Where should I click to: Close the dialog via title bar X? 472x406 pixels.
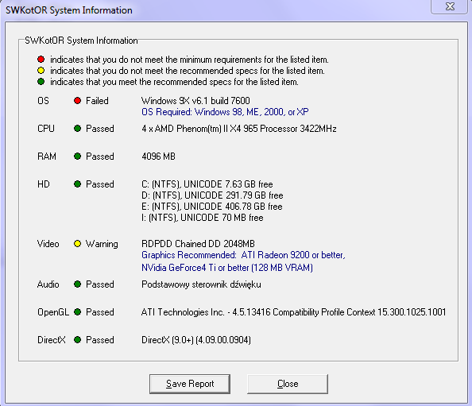[x=450, y=6]
